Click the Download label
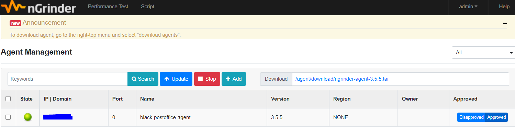This screenshot has width=515, height=127. pos(276,79)
